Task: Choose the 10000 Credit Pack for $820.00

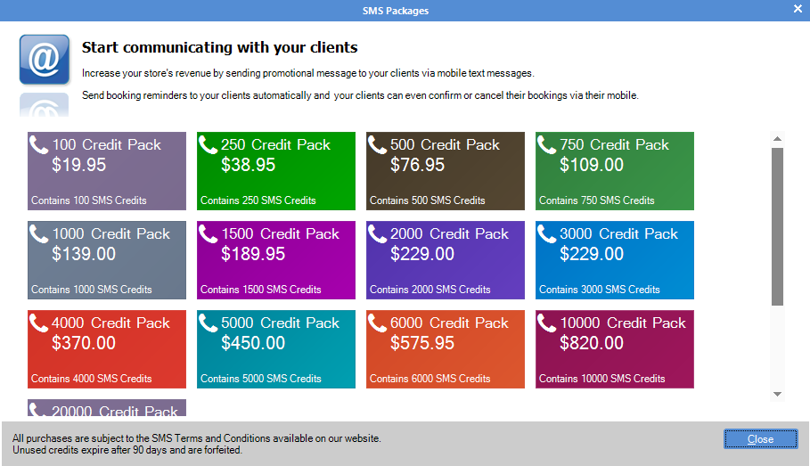Action: point(615,349)
